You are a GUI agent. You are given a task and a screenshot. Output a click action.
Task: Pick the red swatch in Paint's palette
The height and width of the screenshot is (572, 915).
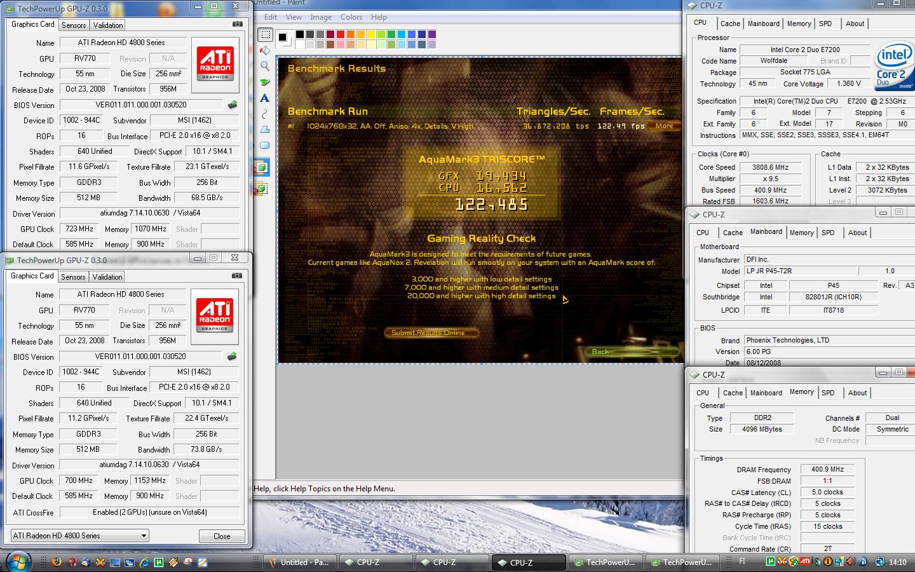341,34
